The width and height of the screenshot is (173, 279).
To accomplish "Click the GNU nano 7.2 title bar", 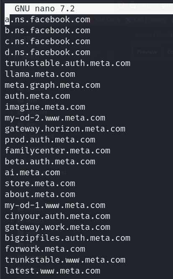I will 89,8.
